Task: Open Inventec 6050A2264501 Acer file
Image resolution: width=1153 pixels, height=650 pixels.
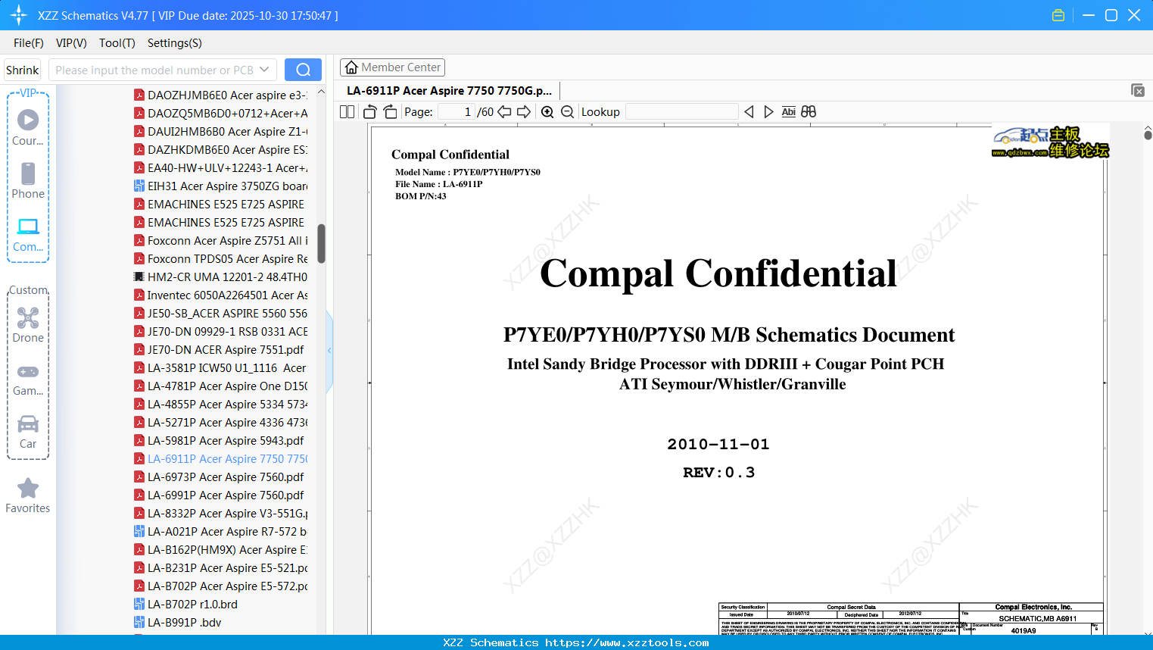Action: (227, 295)
